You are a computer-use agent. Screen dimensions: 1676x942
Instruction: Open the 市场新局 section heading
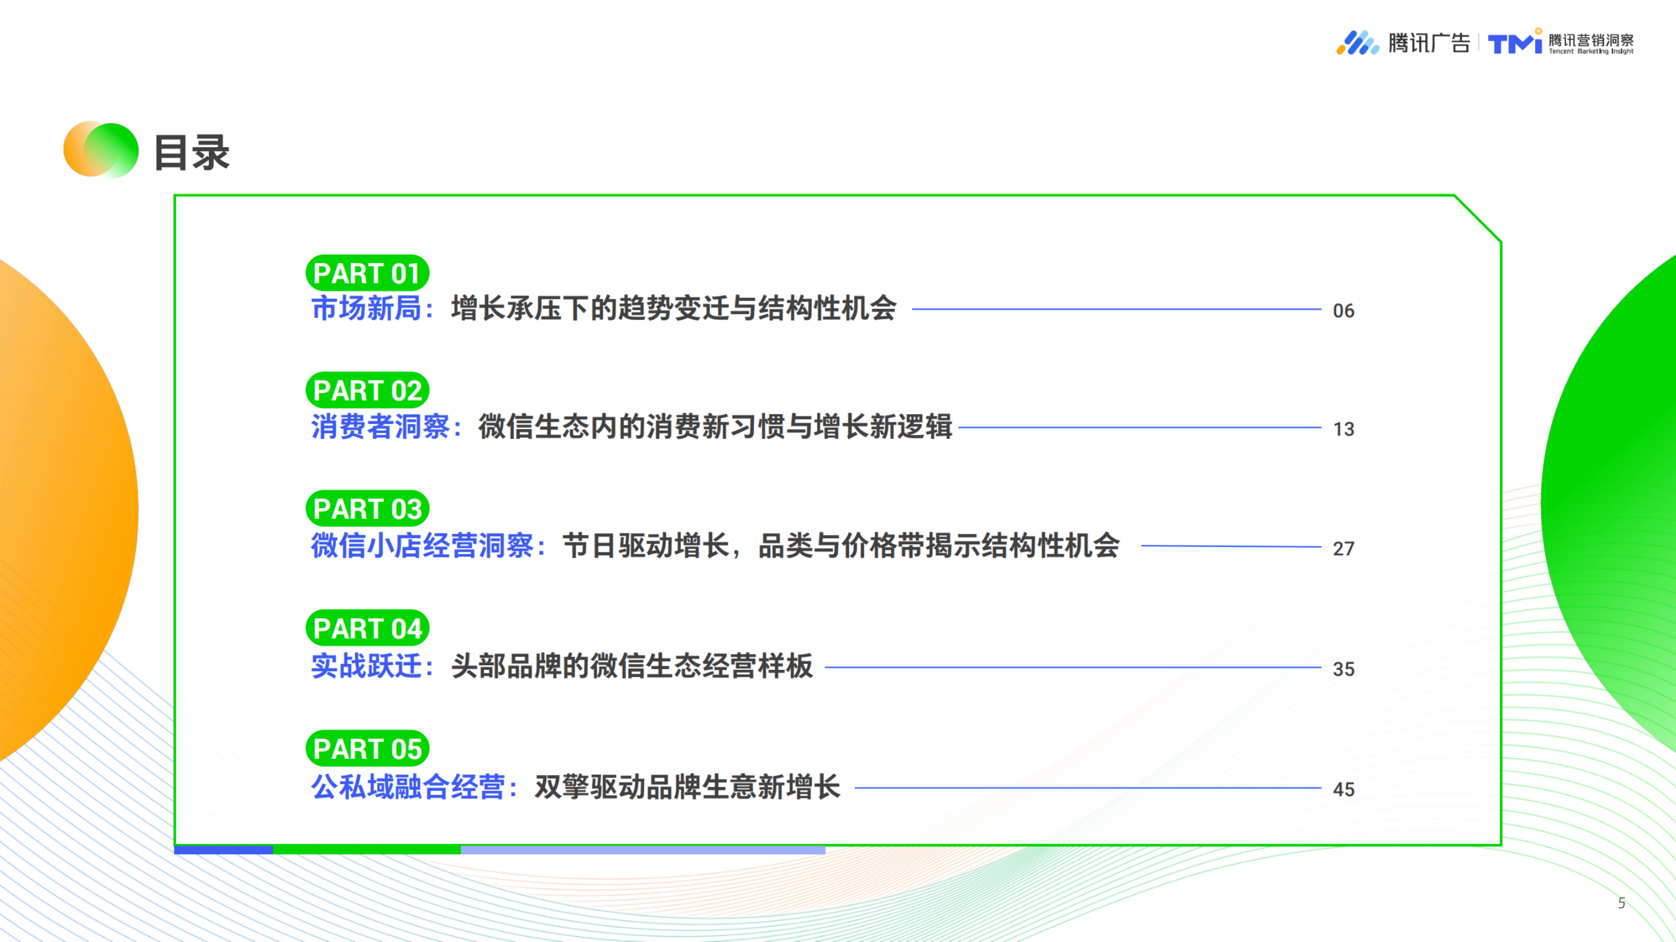tap(366, 308)
